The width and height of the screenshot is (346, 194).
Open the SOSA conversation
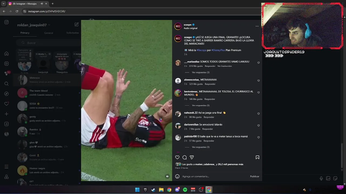pyautogui.click(x=47, y=106)
